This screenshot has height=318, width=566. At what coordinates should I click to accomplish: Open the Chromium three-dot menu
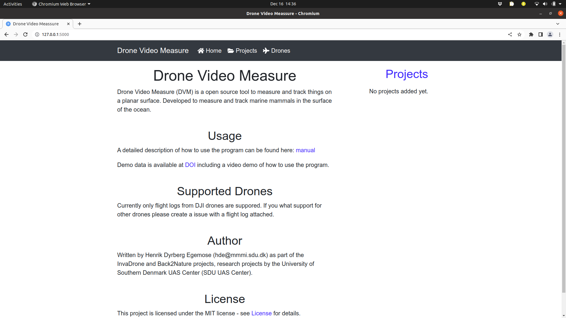pos(560,34)
